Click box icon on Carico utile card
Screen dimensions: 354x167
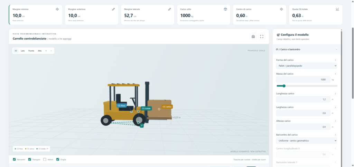[x=225, y=9]
